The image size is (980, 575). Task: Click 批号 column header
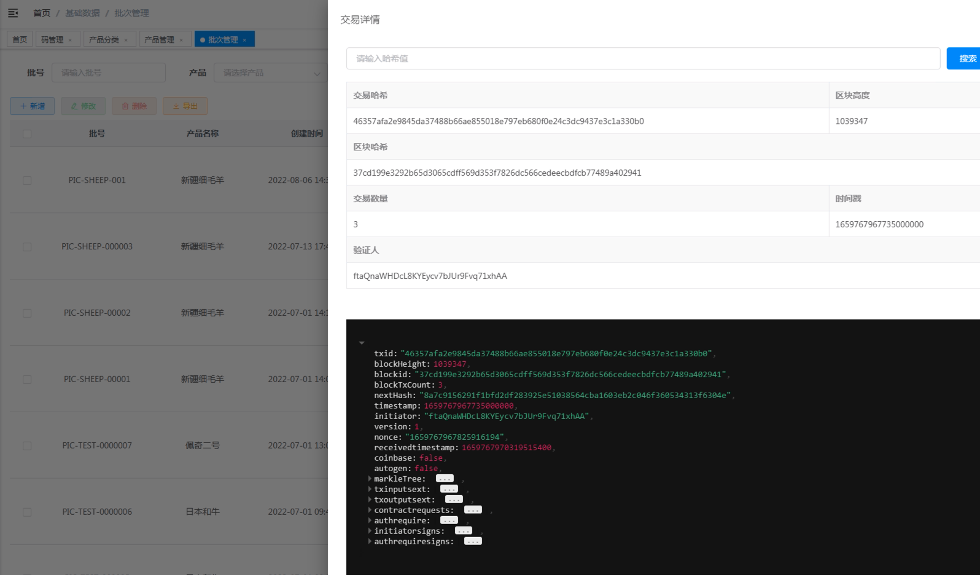97,133
